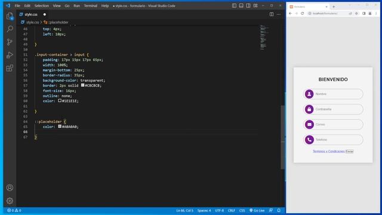Open the Terminal menu
Viewport: 382px width, 215px height.
pyautogui.click(x=91, y=5)
